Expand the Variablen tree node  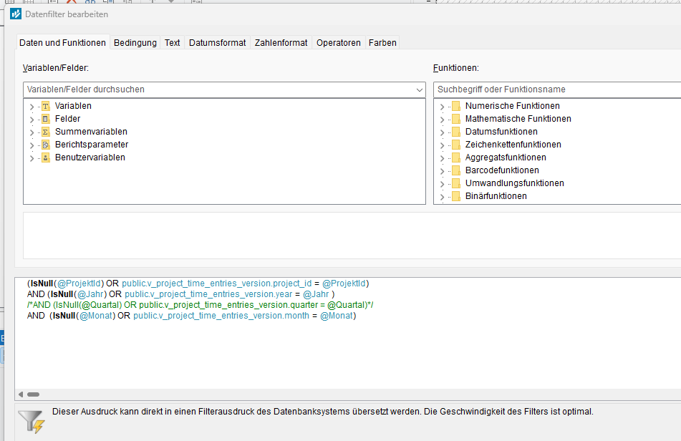(x=32, y=107)
